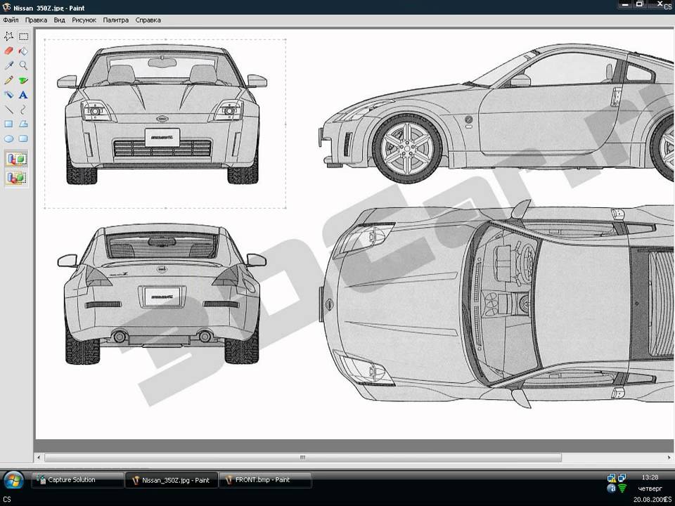Select the rectangular Select tool
675x506 pixels.
click(x=23, y=36)
